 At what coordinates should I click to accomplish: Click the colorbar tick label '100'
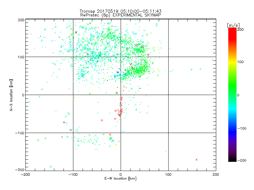click(240, 62)
